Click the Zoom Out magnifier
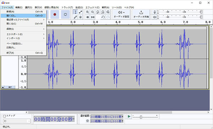The image size is (213, 129). pyautogui.click(x=93, y=12)
